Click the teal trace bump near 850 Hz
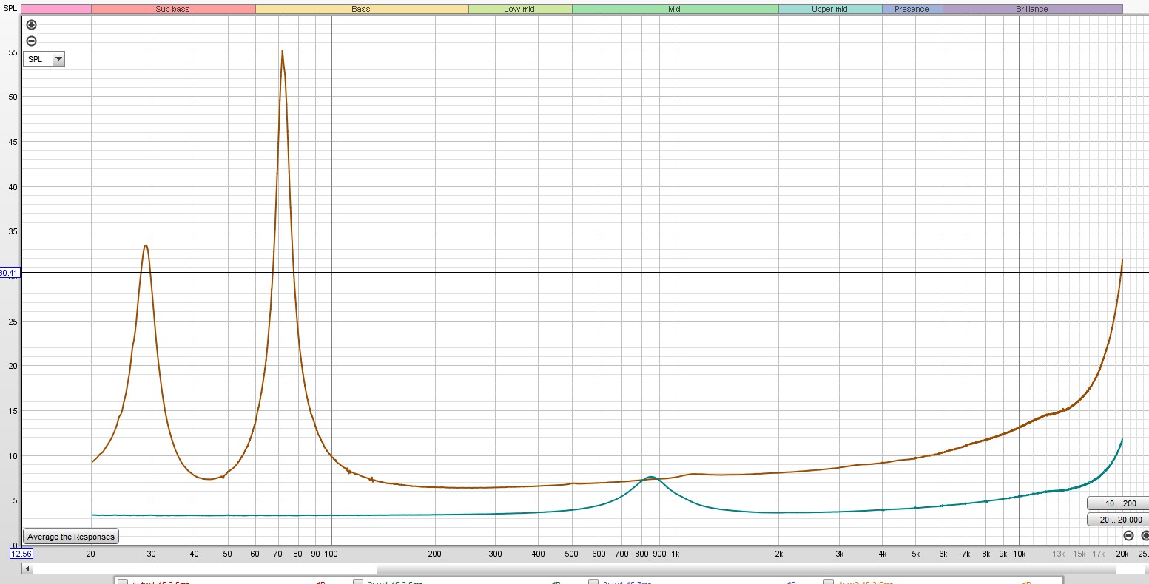Viewport: 1149px width, 584px height. point(650,477)
